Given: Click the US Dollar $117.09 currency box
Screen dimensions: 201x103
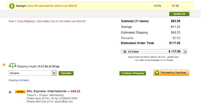Looking at the screenshot, I should coord(154,52).
